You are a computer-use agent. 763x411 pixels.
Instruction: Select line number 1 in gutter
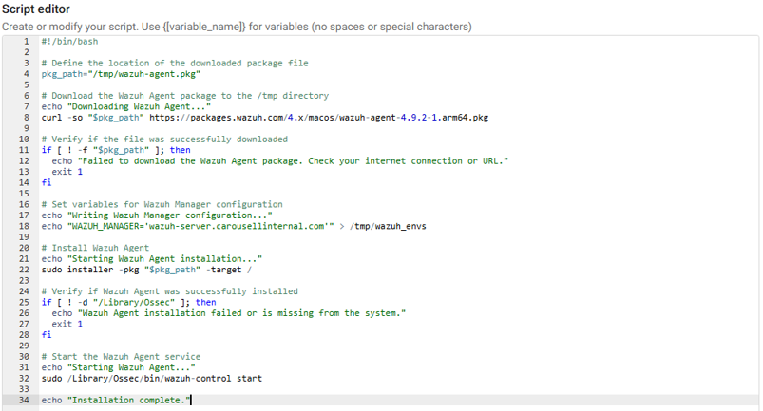click(x=27, y=42)
